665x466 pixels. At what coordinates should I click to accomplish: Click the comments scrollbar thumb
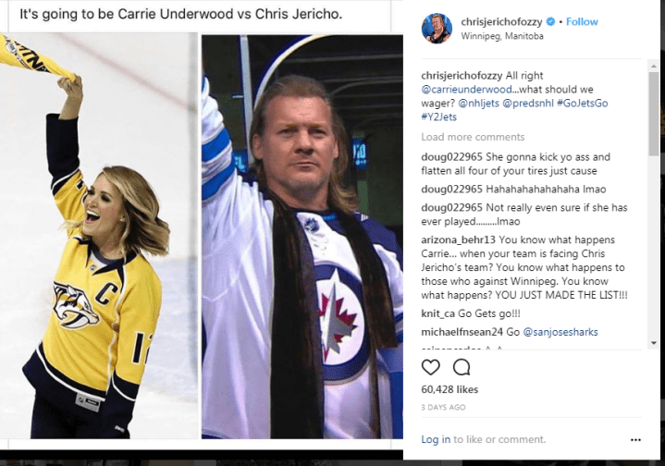click(x=654, y=113)
